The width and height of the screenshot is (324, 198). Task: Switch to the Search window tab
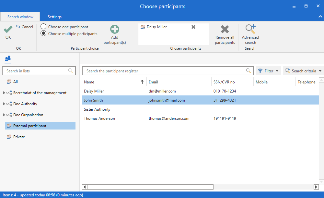point(20,17)
